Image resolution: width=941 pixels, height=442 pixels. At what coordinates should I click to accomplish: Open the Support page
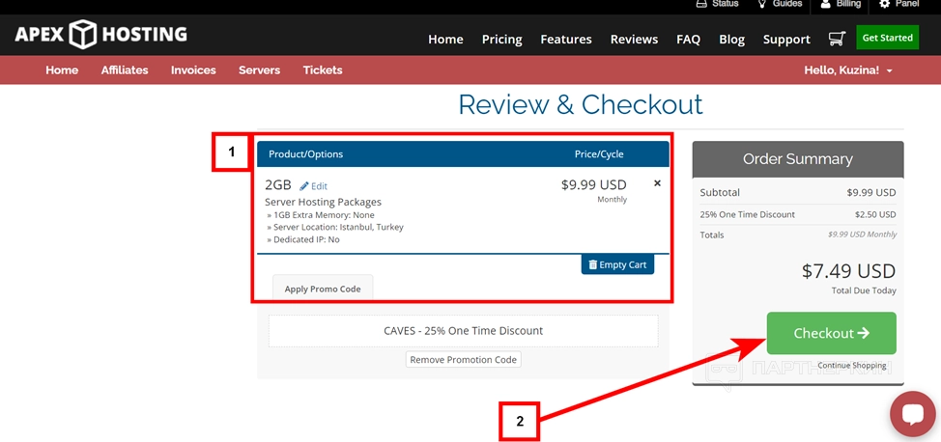pyautogui.click(x=786, y=40)
